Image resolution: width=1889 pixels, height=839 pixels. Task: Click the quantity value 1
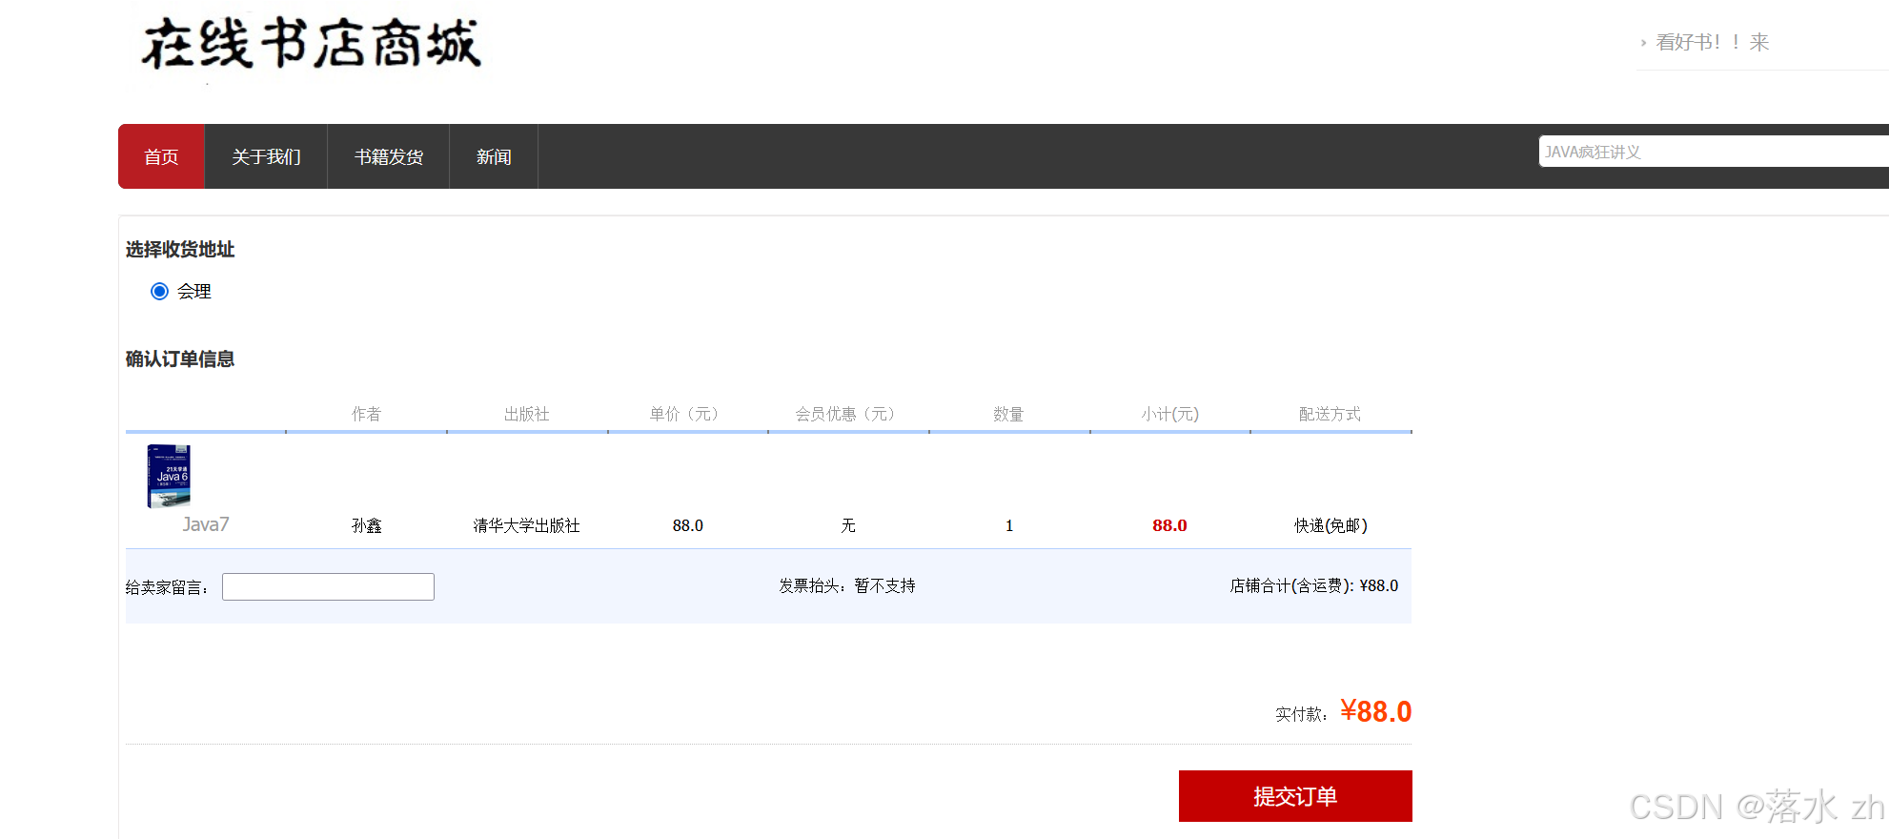1009,525
